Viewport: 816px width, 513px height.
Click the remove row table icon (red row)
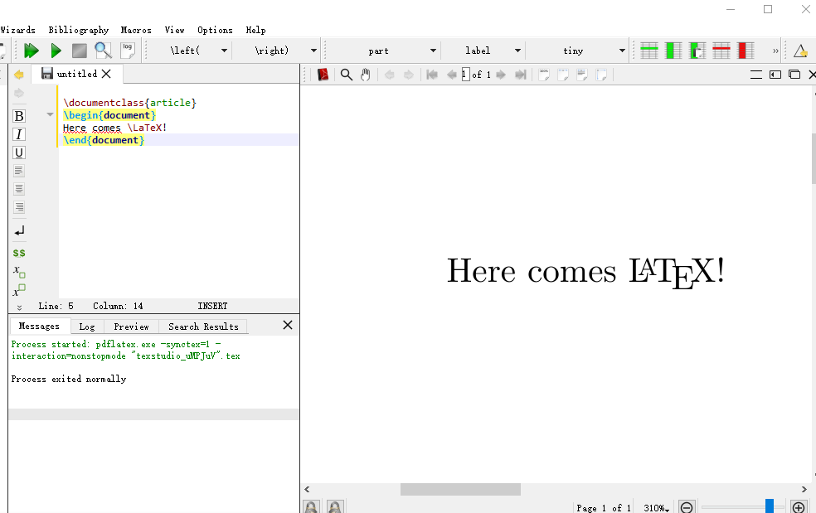pos(721,51)
